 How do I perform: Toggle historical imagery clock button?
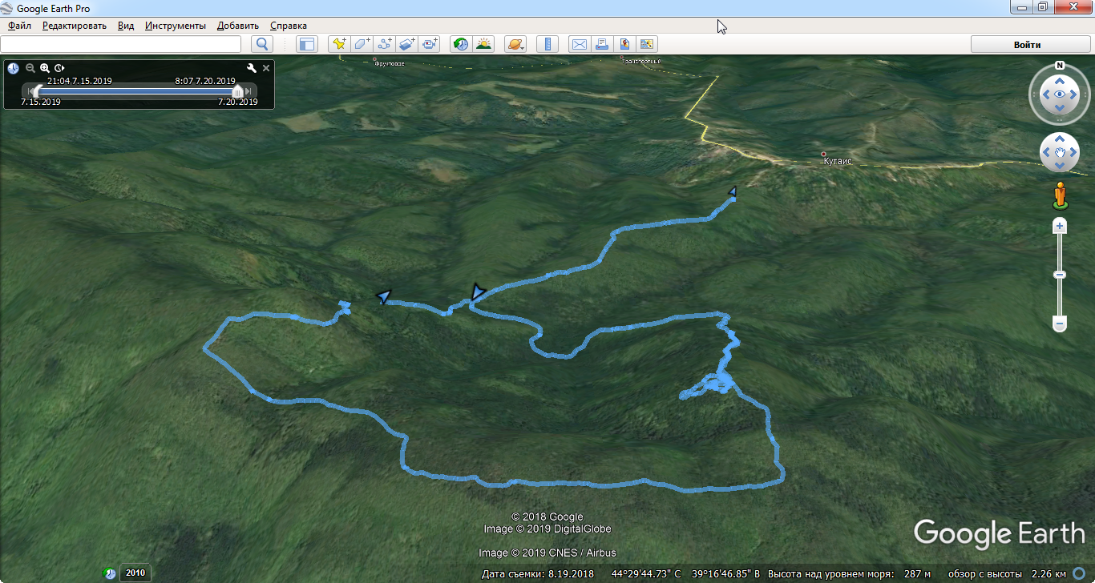click(460, 44)
